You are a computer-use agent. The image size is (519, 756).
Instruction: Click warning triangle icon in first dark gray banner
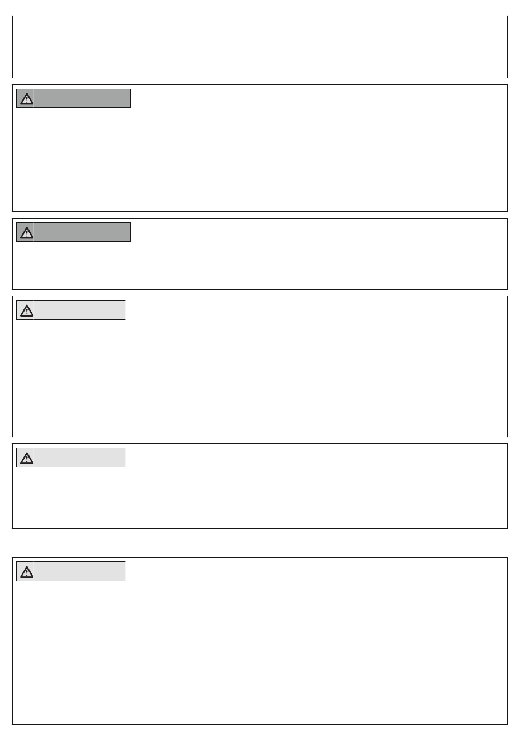[x=26, y=99]
